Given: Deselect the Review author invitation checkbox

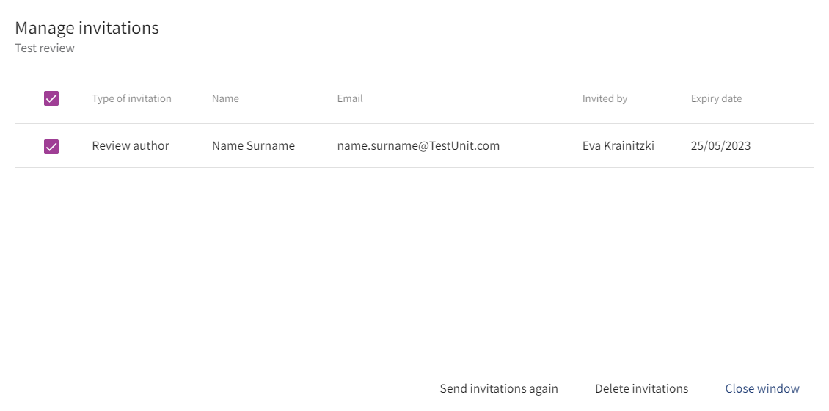Looking at the screenshot, I should [51, 146].
